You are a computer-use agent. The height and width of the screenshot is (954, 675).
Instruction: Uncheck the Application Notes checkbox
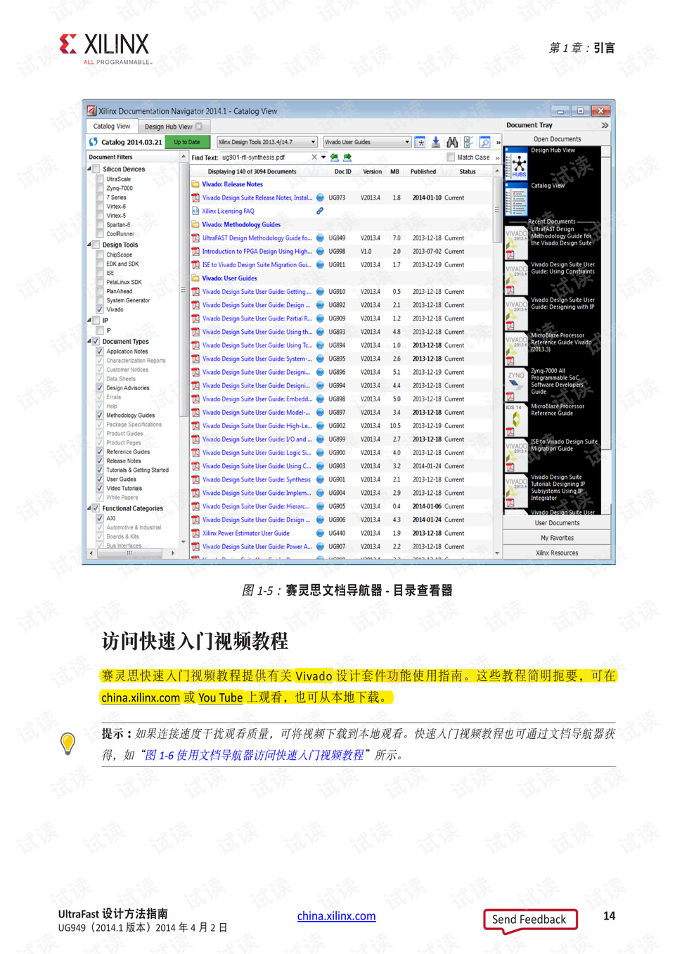(x=100, y=352)
